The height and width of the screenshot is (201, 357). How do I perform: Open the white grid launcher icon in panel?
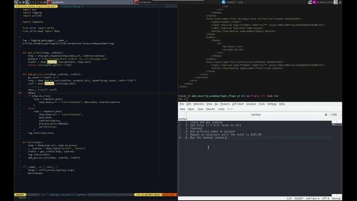tap(336, 2)
